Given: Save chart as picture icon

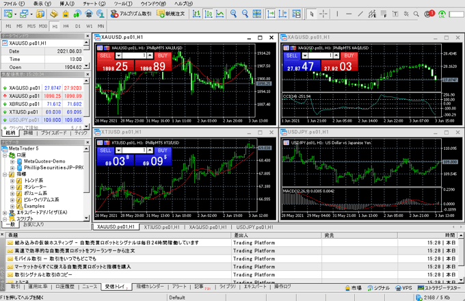Looking at the screenshot, I should click(296, 14).
